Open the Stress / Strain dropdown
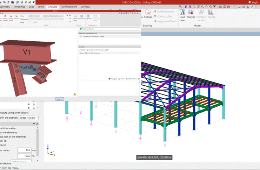 tap(28, 118)
